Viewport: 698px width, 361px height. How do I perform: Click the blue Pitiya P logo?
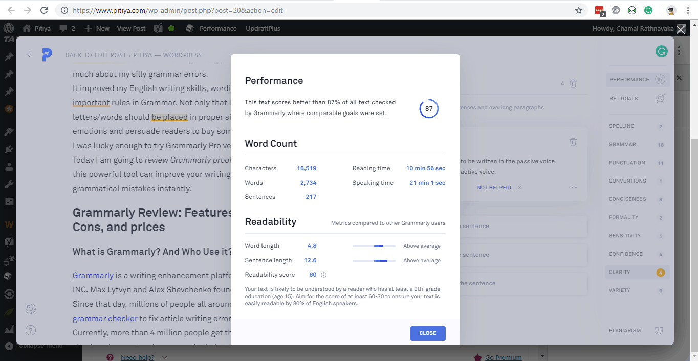pos(47,55)
